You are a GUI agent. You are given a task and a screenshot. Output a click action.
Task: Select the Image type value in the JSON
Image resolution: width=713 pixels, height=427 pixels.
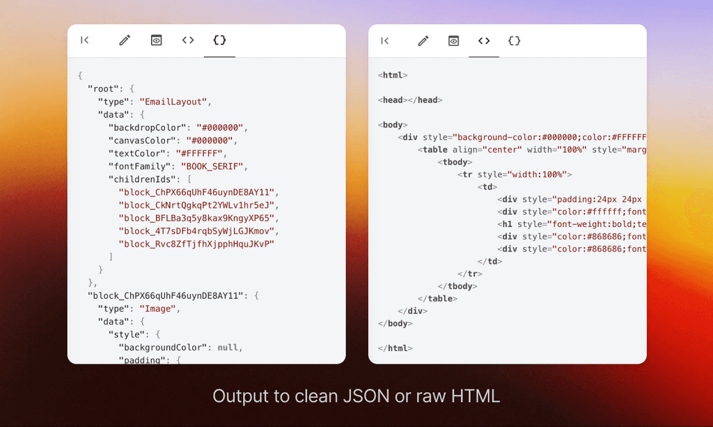point(157,309)
